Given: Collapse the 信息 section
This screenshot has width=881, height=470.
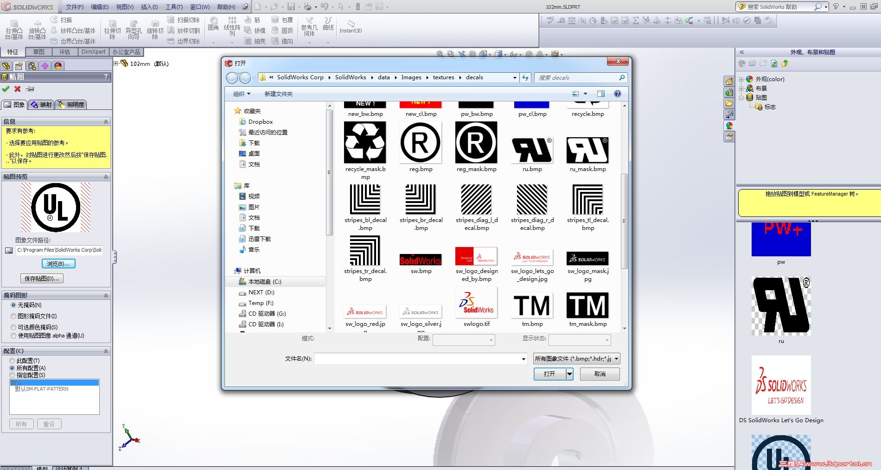Looking at the screenshot, I should coord(106,122).
